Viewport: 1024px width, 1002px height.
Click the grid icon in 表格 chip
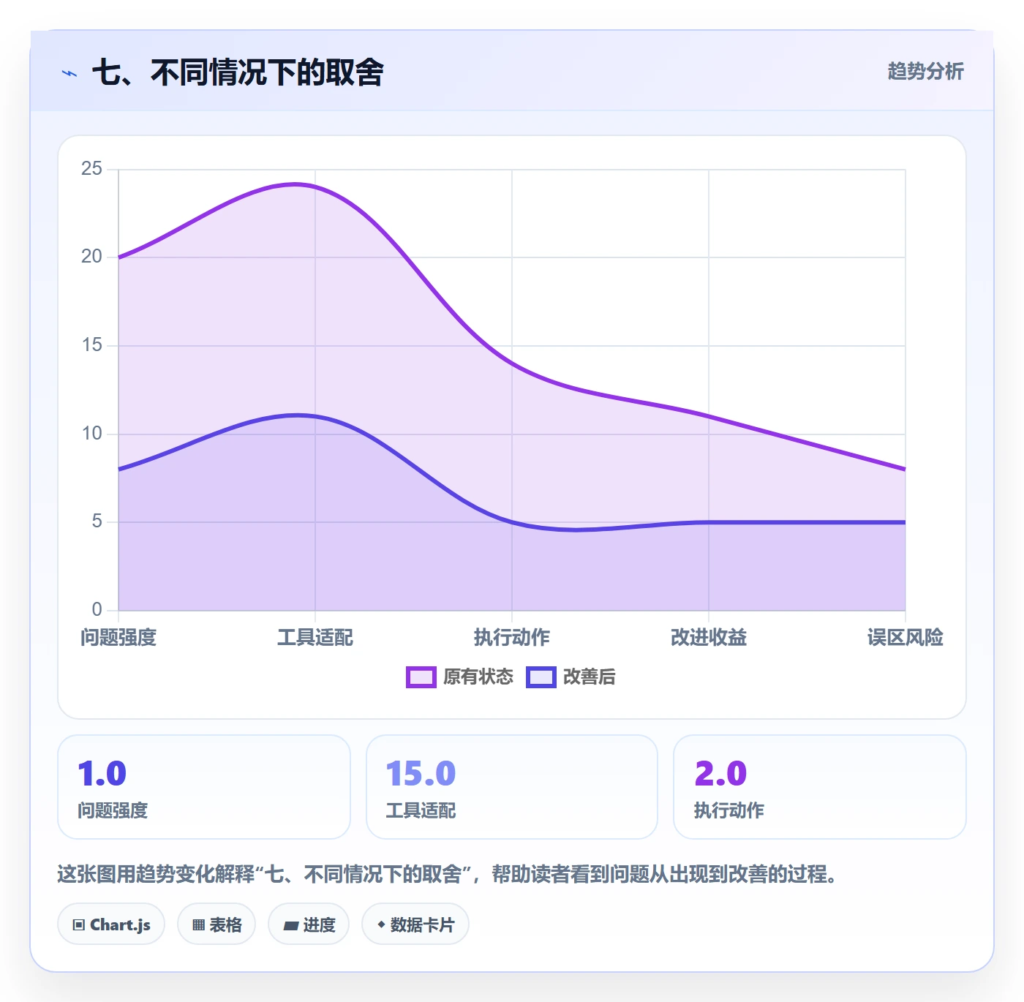(x=198, y=925)
